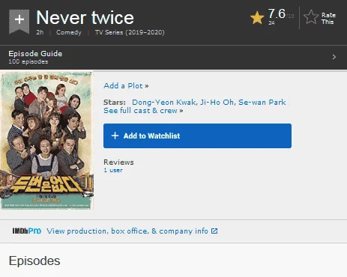Open Se-wan Park's profile link

click(262, 103)
